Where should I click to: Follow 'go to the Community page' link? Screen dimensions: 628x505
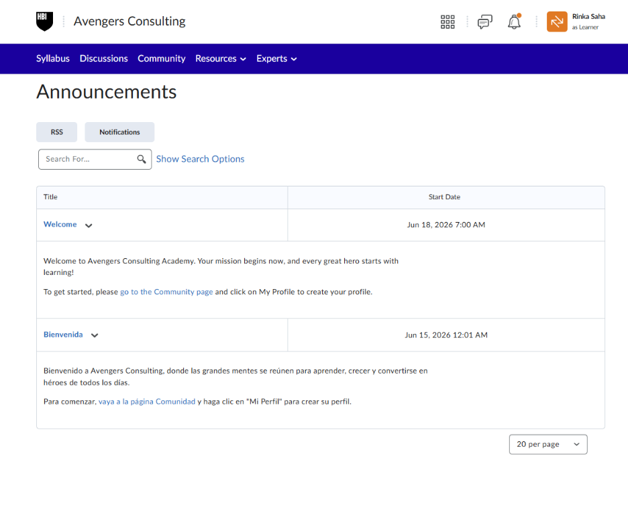click(166, 292)
